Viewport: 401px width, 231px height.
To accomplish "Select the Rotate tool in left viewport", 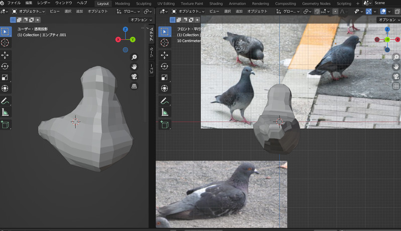I will click(5, 66).
